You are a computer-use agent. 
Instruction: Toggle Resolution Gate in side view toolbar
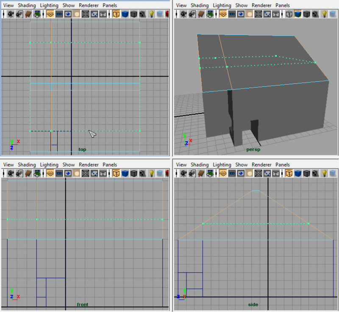241,173
